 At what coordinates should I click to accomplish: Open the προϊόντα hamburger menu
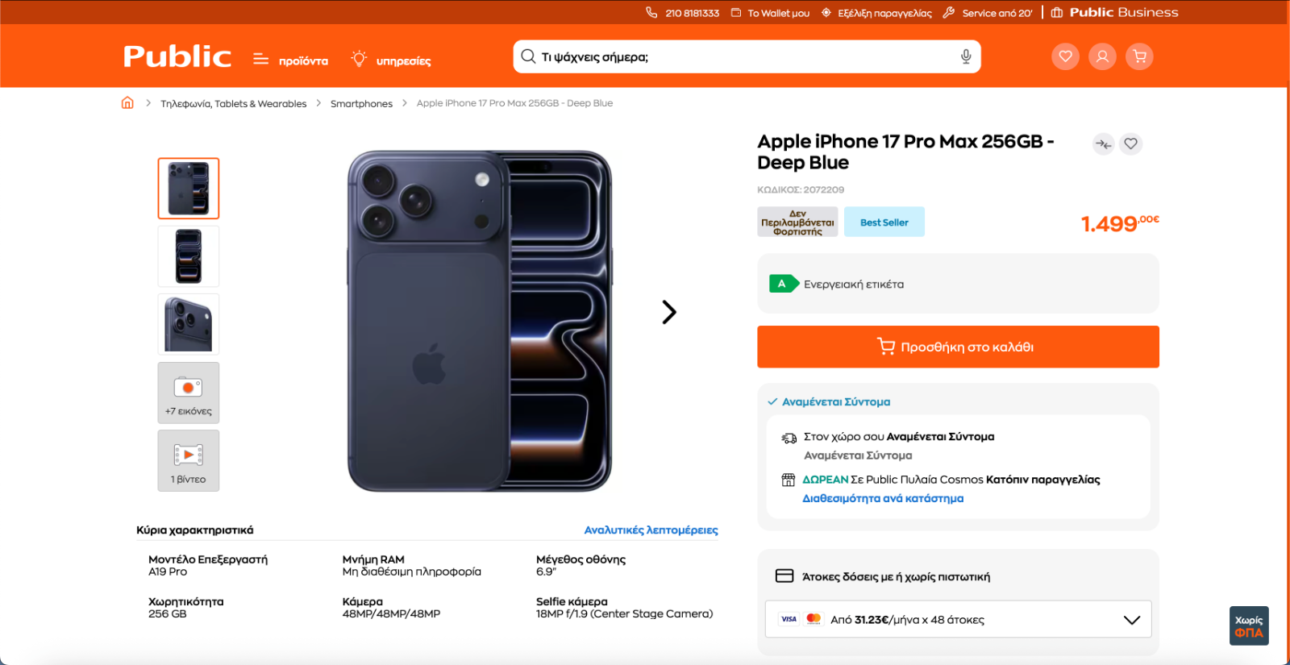pyautogui.click(x=290, y=60)
